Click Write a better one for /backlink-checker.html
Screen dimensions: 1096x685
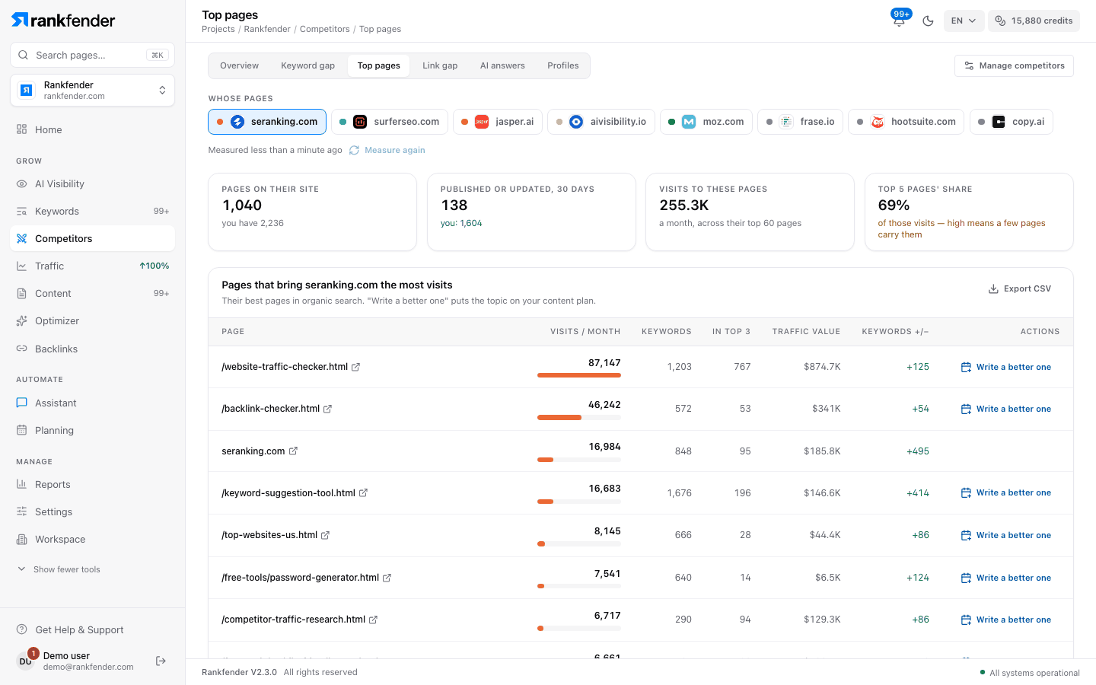point(1006,409)
